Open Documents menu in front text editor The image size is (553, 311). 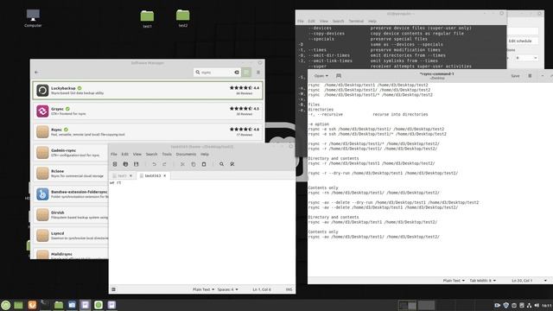click(x=186, y=154)
